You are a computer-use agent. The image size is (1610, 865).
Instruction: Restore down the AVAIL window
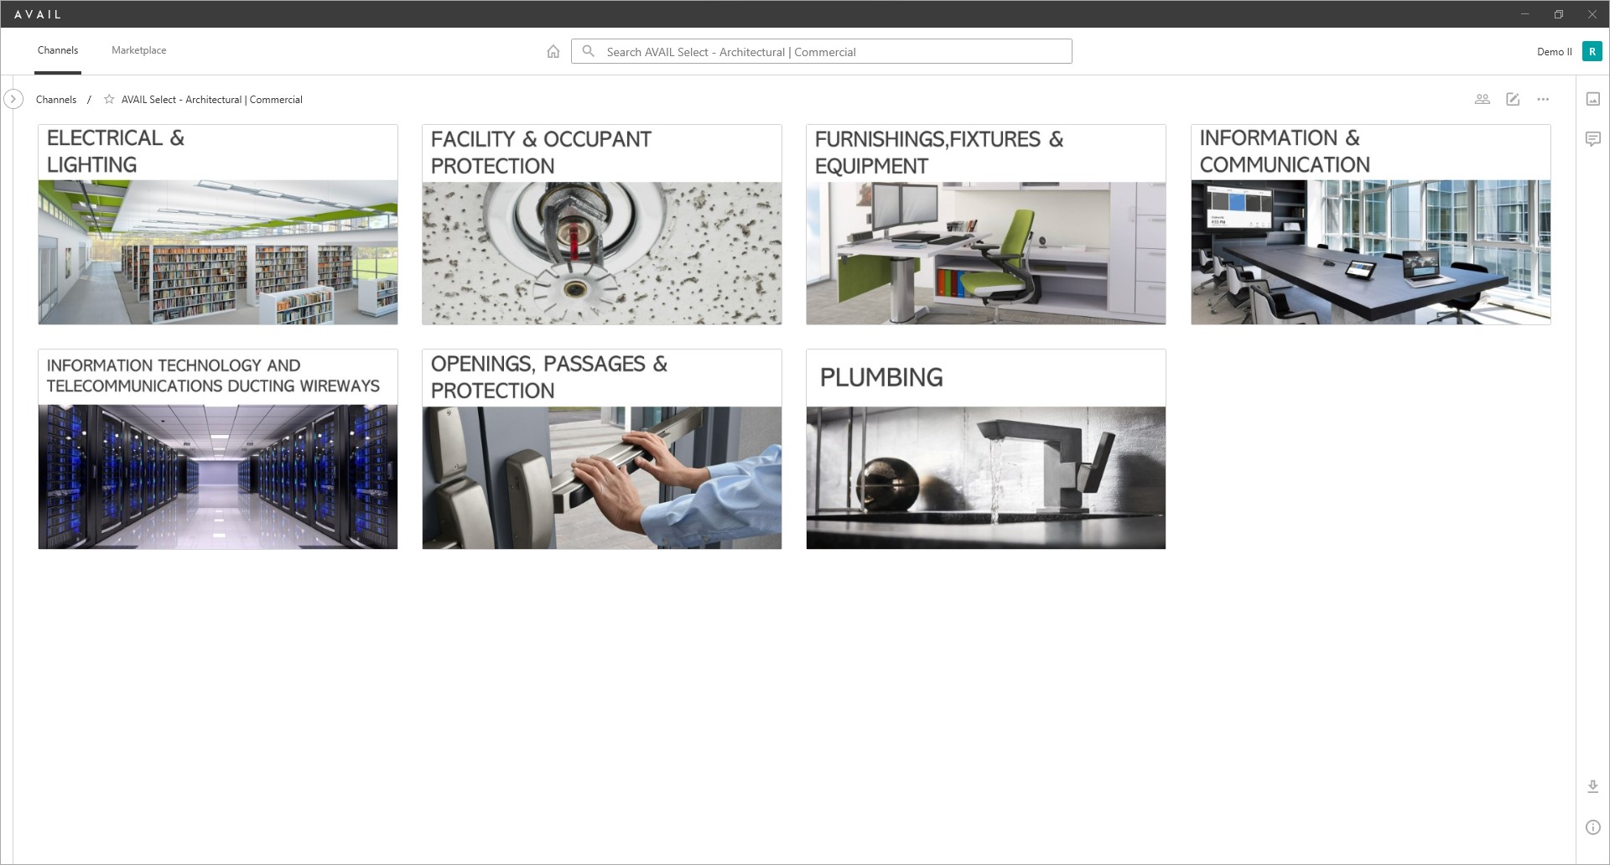1559,14
